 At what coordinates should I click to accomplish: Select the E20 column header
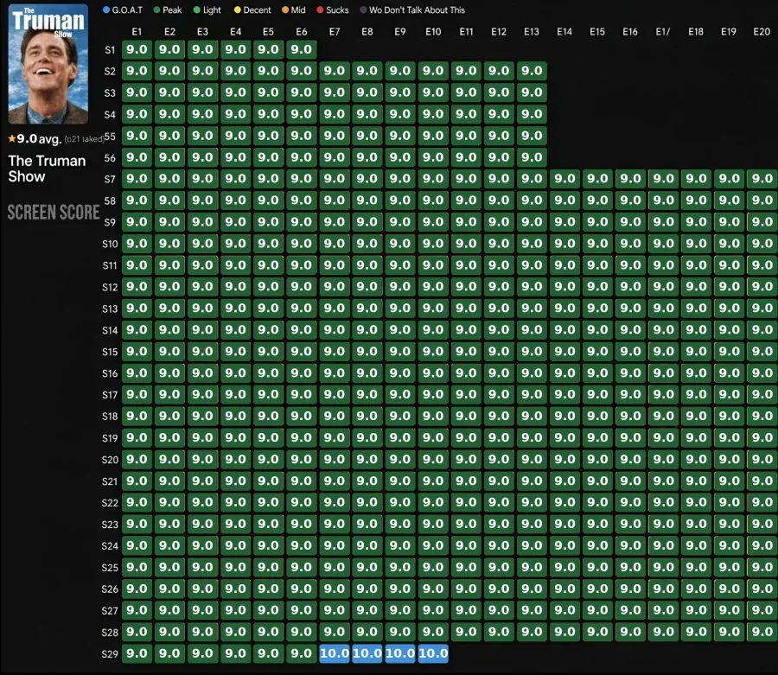762,32
